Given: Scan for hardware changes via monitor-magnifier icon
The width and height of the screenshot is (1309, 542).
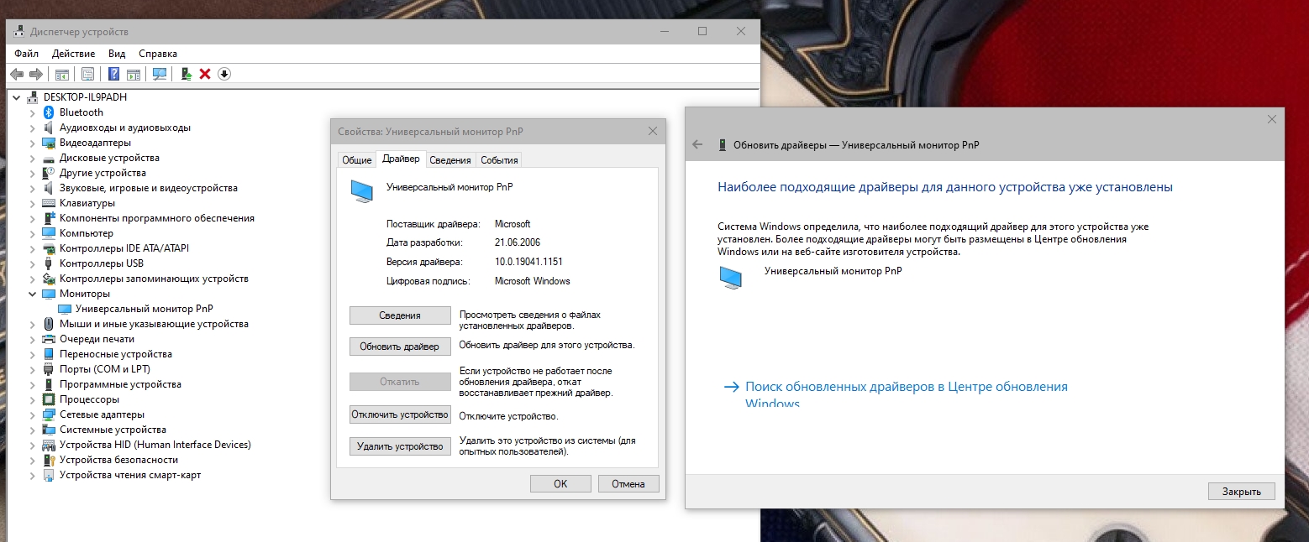Looking at the screenshot, I should tap(160, 74).
